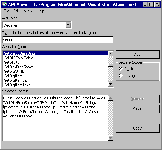The height and width of the screenshot is (150, 162).
Task: Click the search field containing Getdi
Action: (x=58, y=39)
